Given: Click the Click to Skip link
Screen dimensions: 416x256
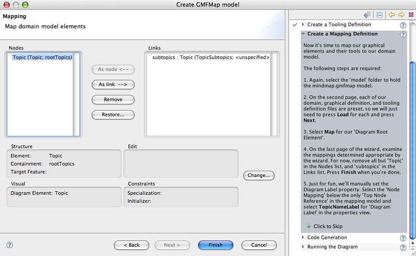Looking at the screenshot, I should [328, 226].
